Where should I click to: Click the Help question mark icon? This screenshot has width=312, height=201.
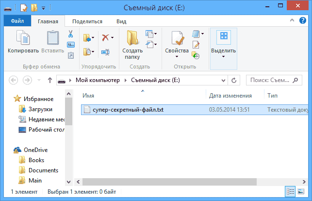coord(303,20)
